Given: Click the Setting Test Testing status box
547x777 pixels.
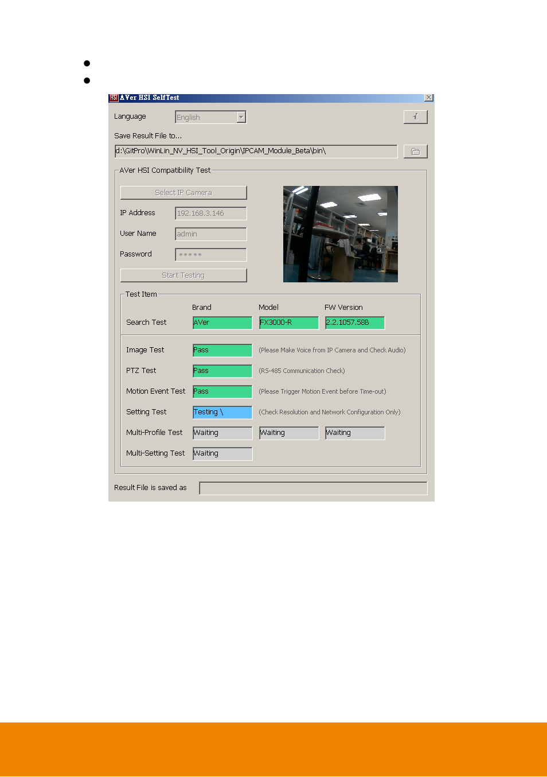Looking at the screenshot, I should 222,413.
